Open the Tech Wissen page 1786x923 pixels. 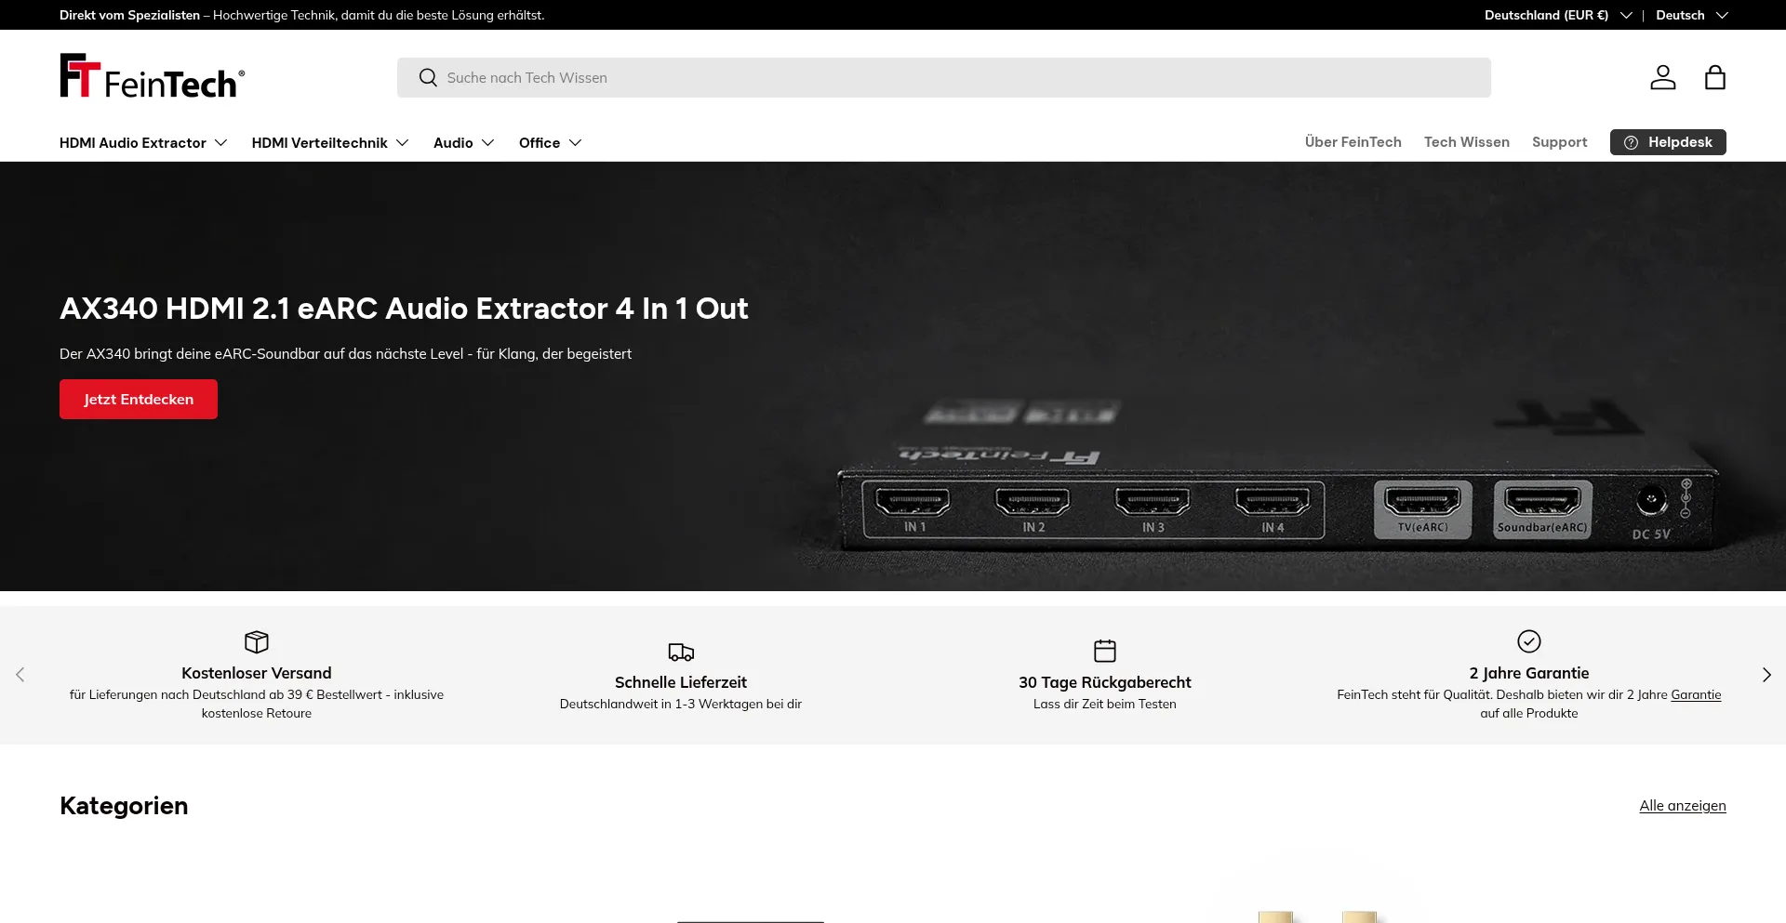1467,142
